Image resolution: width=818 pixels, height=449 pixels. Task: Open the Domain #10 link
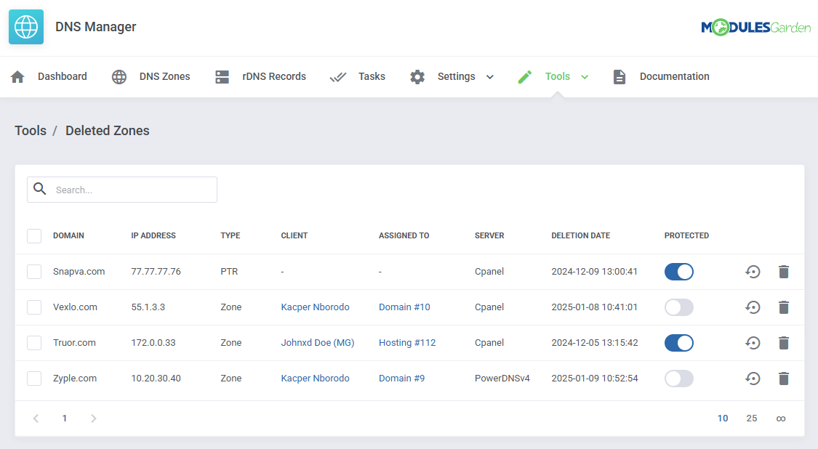click(x=404, y=307)
